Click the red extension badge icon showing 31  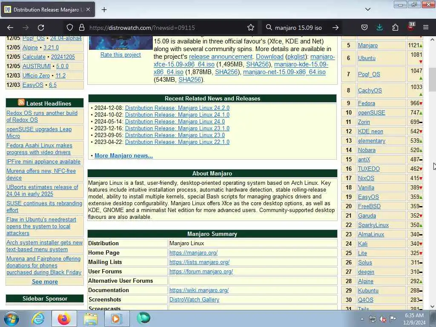click(x=411, y=27)
